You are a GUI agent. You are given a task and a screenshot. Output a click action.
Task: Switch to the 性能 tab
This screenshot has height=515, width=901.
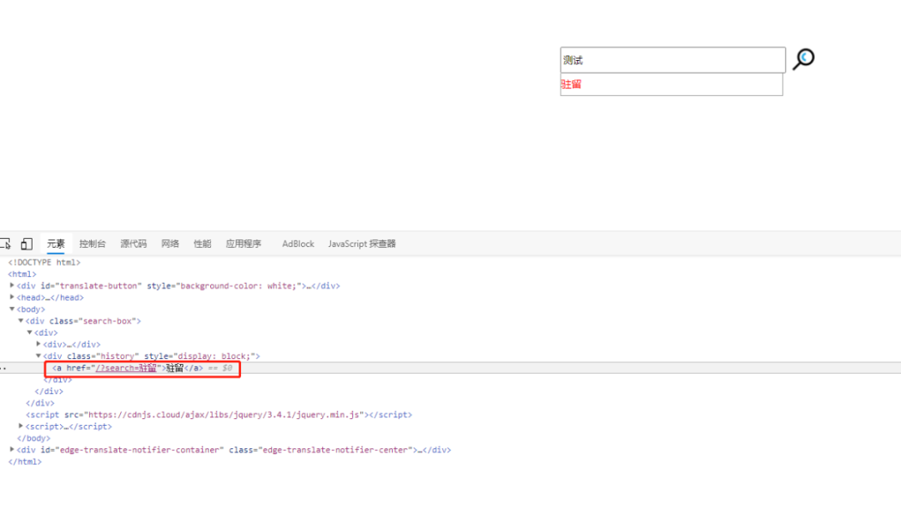(202, 244)
